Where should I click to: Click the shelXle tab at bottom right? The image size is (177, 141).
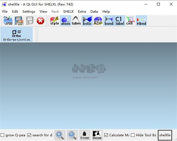coord(165,135)
